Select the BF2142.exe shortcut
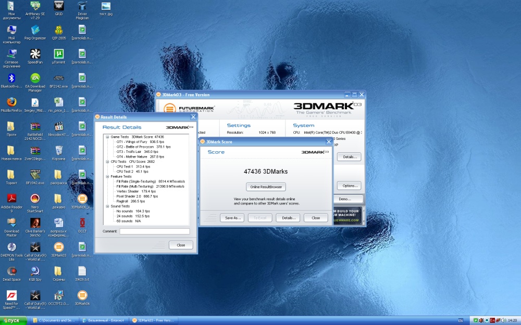Viewport: 521px width, 325px height. [59, 81]
